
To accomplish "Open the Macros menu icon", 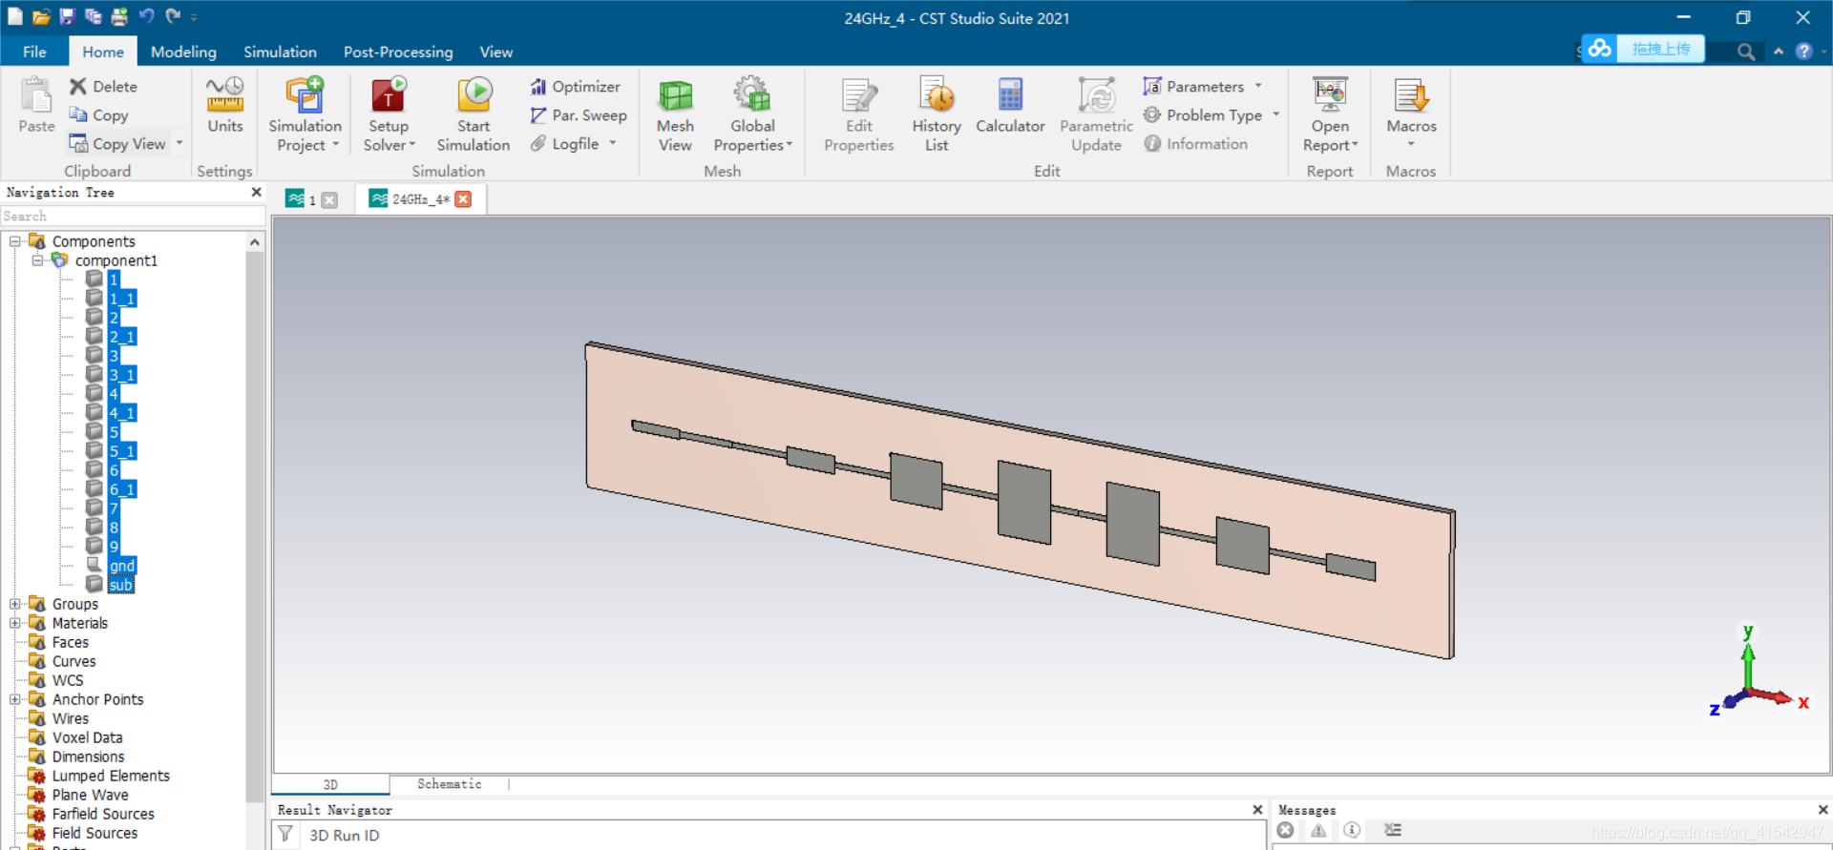I will (1411, 95).
